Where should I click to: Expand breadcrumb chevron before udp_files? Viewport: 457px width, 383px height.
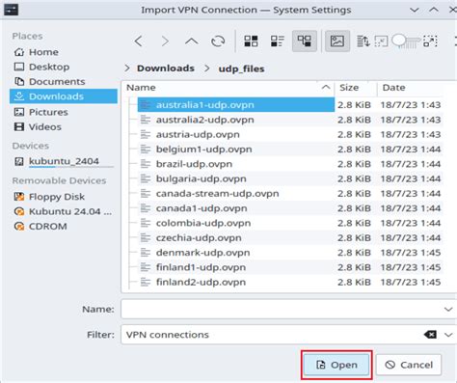click(x=207, y=68)
